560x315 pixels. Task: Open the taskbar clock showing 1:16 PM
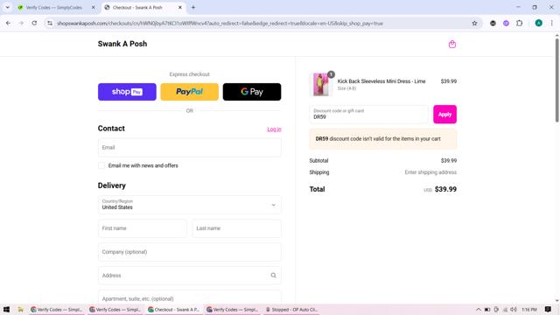click(x=528, y=310)
